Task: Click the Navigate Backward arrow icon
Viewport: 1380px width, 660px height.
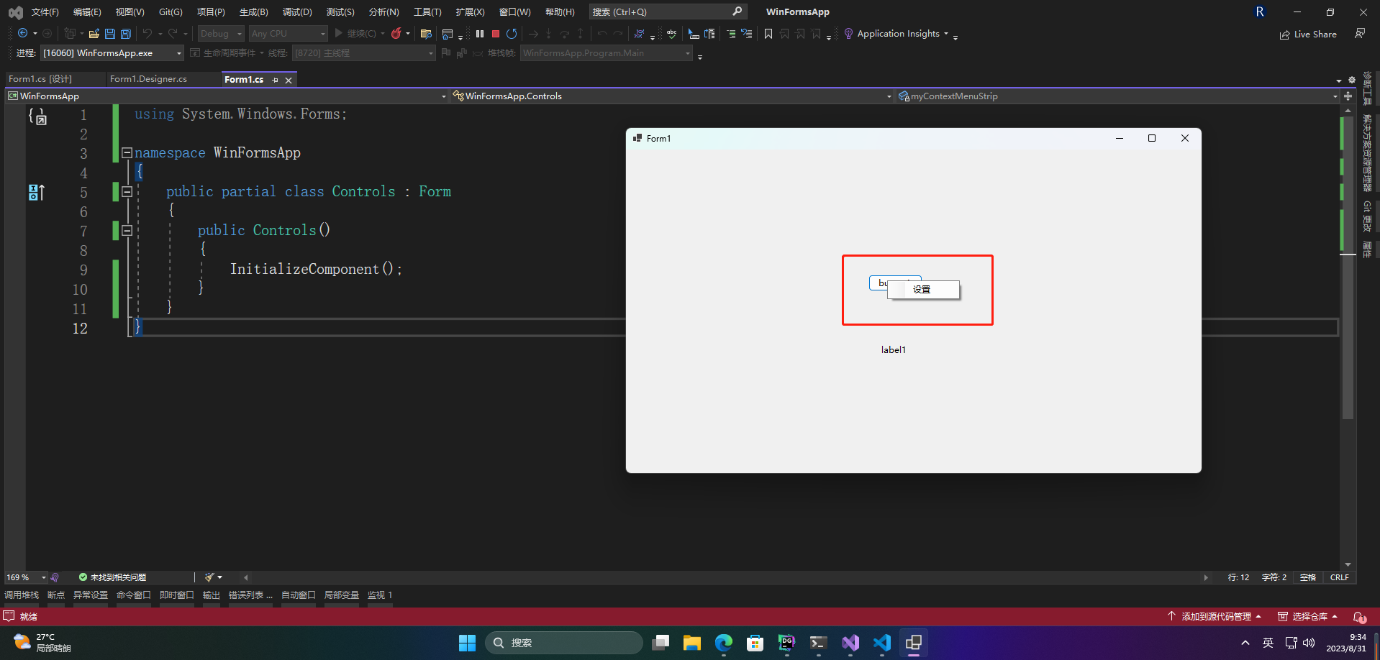Action: click(22, 33)
